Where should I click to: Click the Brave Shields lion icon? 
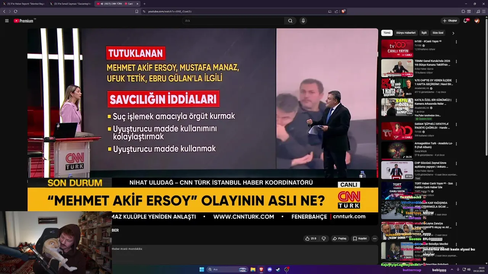pos(343,11)
